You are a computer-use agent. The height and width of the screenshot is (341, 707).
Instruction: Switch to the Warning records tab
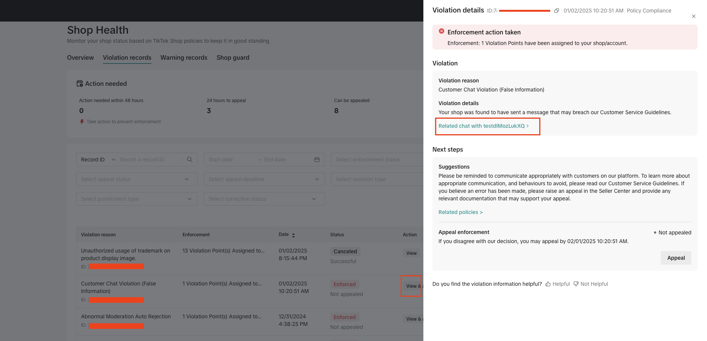coord(184,57)
